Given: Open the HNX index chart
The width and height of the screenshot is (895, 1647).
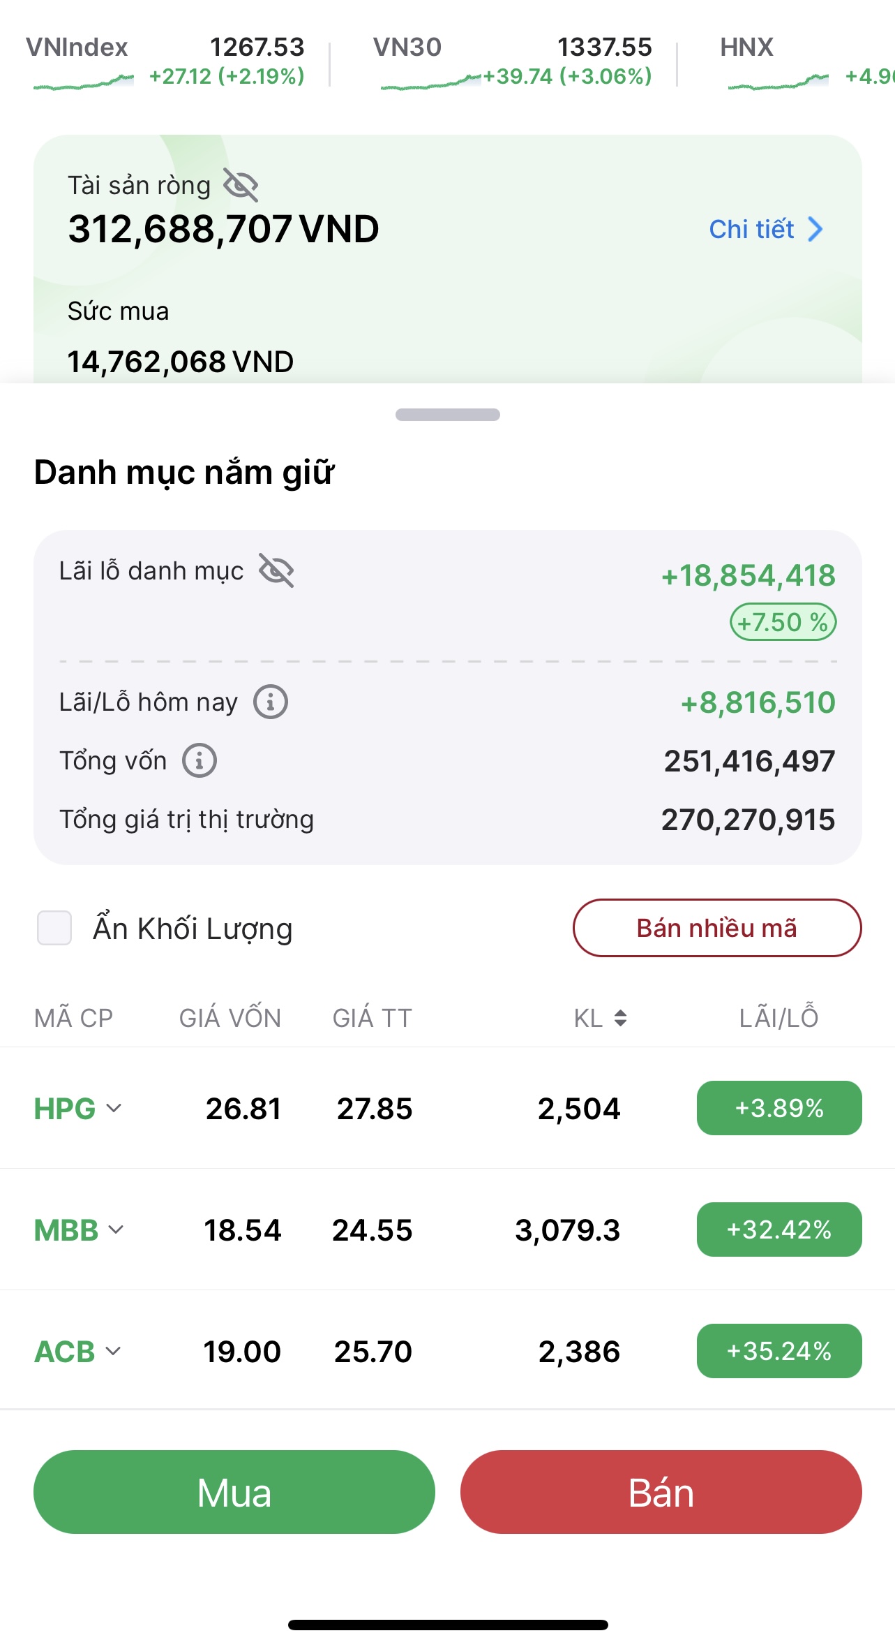Looking at the screenshot, I should [x=778, y=82].
